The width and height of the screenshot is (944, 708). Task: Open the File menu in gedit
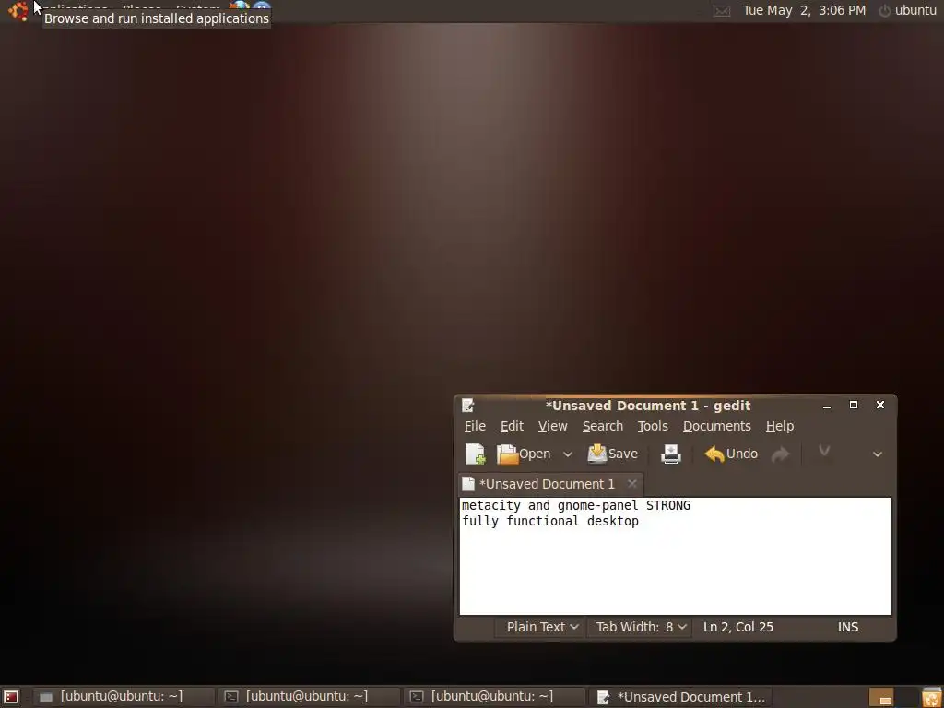tap(475, 426)
